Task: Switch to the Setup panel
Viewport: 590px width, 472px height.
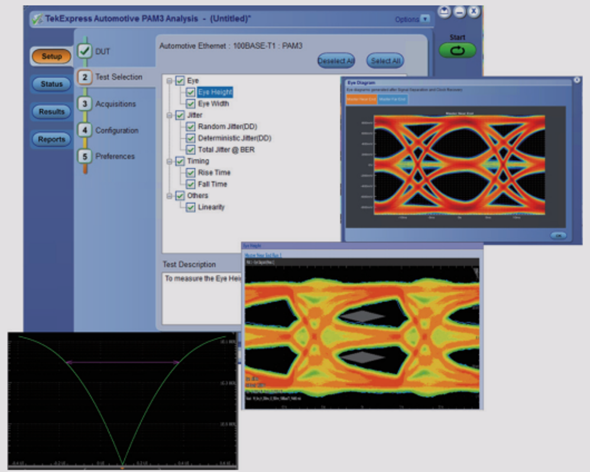Action: (51, 56)
